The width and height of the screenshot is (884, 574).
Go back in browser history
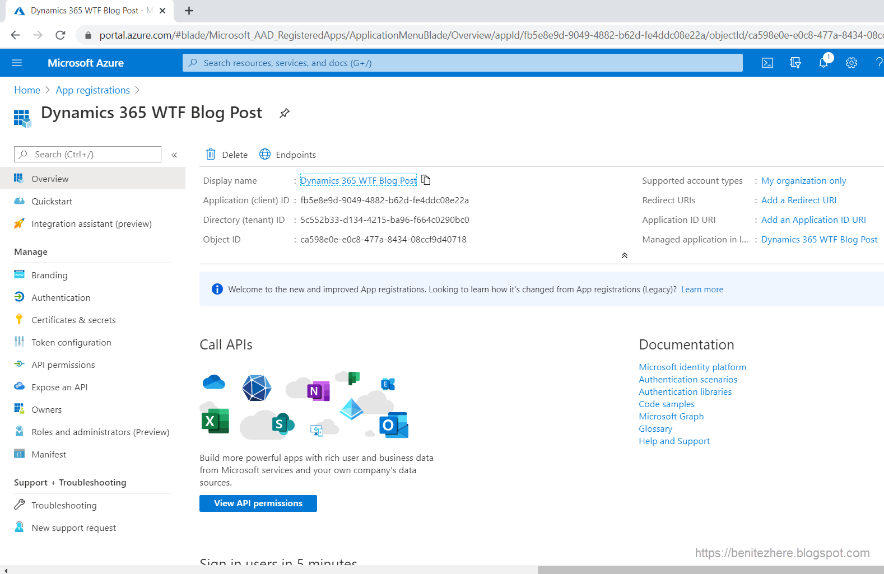16,35
